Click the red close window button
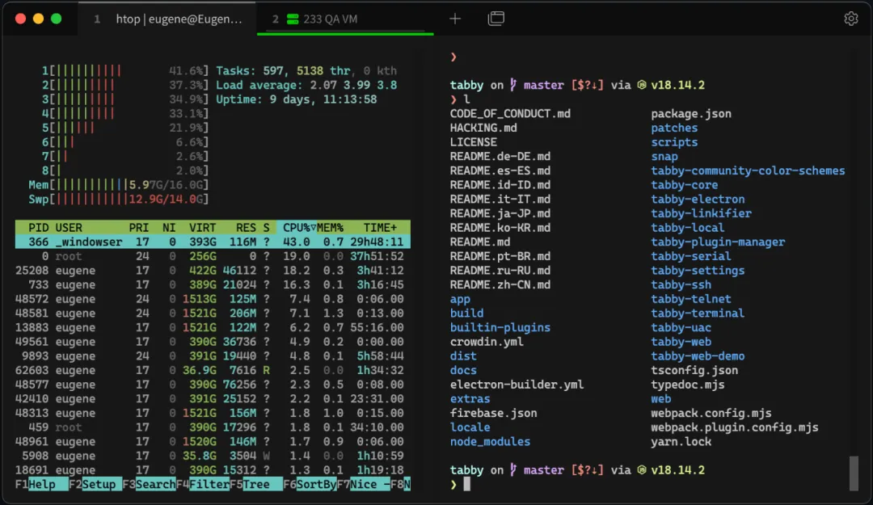 pyautogui.click(x=20, y=19)
